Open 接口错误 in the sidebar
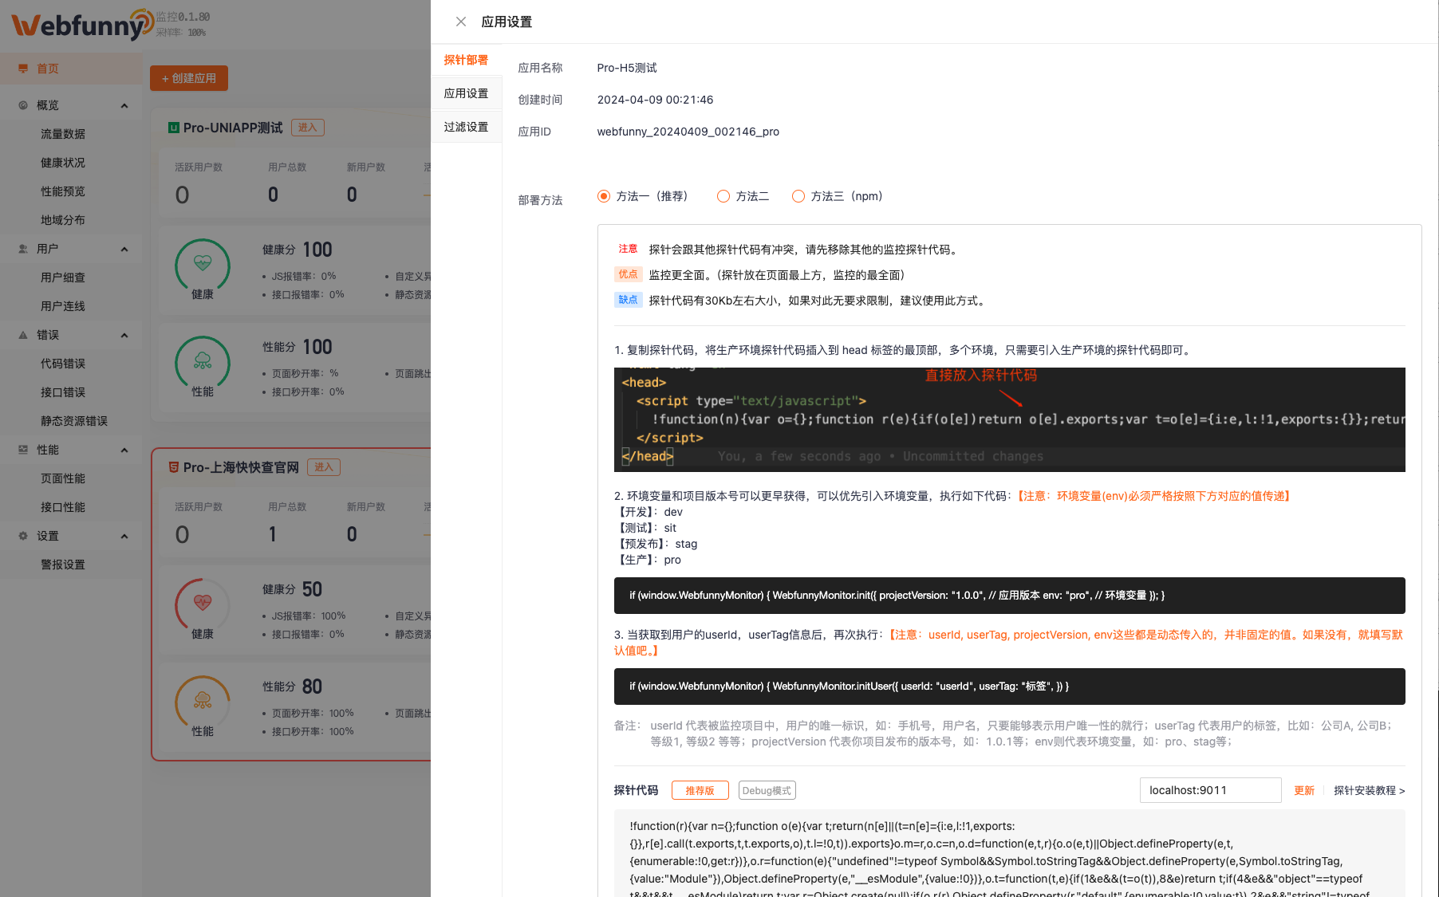This screenshot has width=1439, height=897. click(x=63, y=392)
